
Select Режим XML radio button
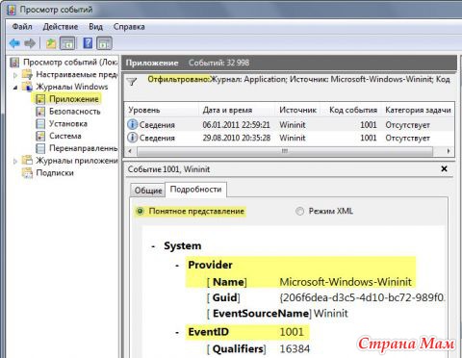click(299, 212)
